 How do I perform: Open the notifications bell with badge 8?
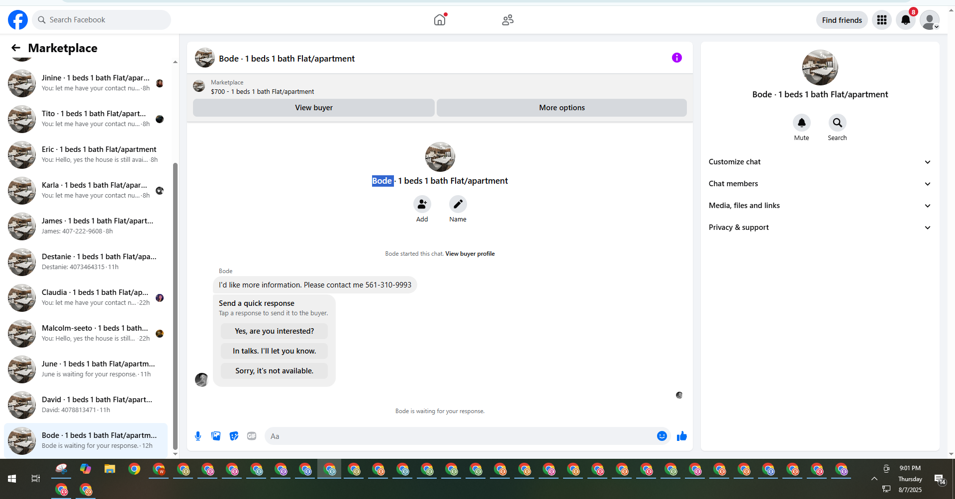tap(906, 20)
